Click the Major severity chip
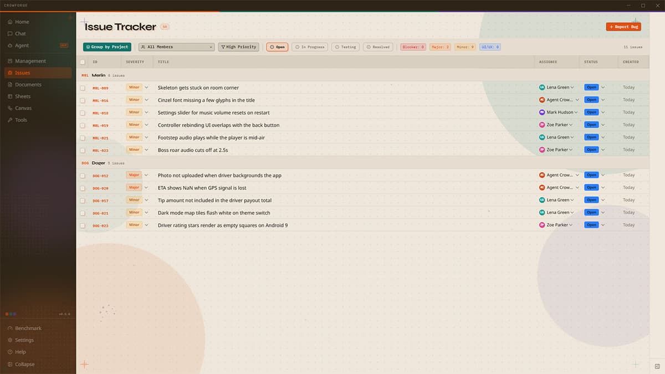665x374 pixels. [440, 47]
